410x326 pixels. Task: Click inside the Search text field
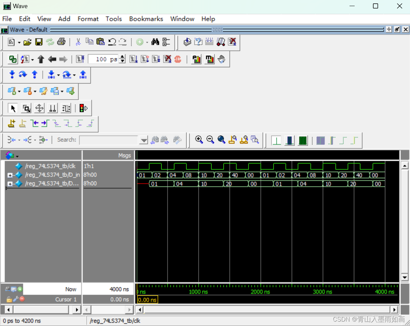tap(108, 140)
